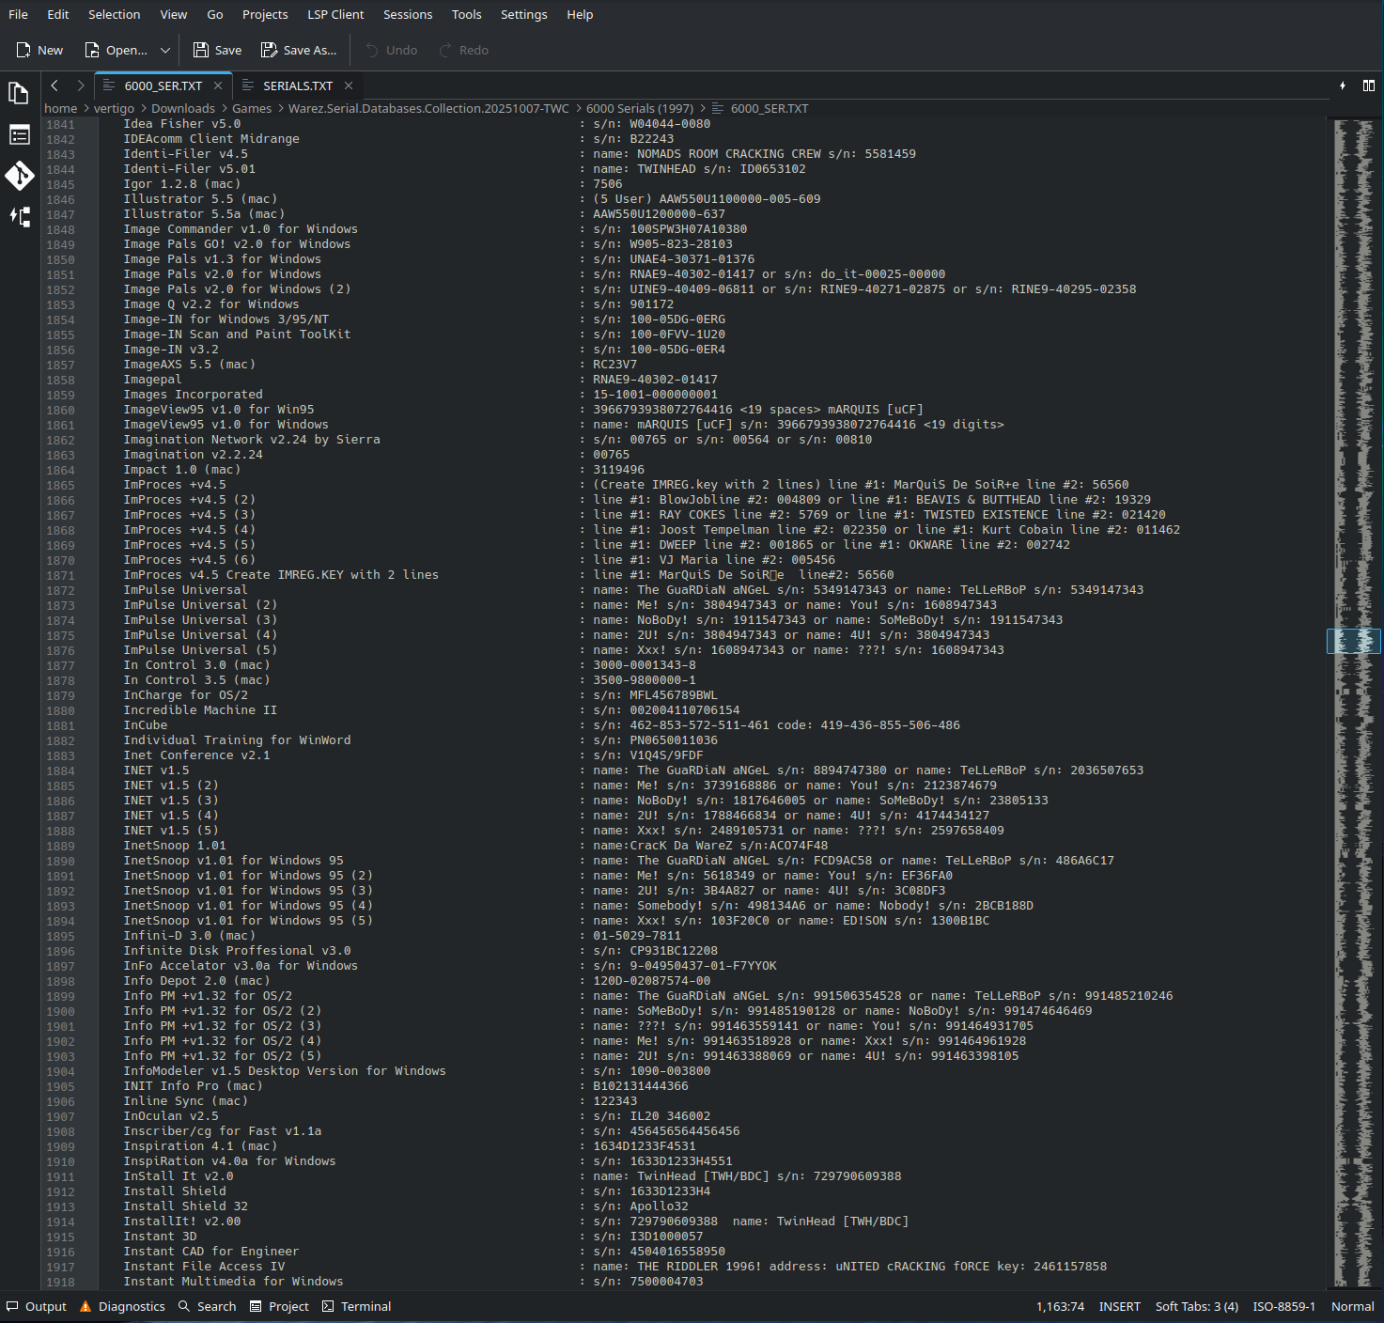Toggle the Terminal panel
Image resolution: width=1384 pixels, height=1323 pixels.
(356, 1306)
